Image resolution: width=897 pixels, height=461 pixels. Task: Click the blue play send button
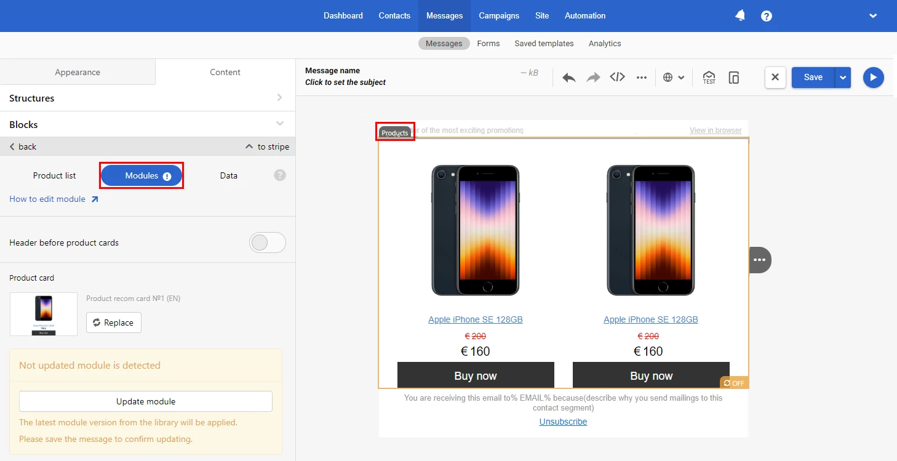pyautogui.click(x=873, y=78)
